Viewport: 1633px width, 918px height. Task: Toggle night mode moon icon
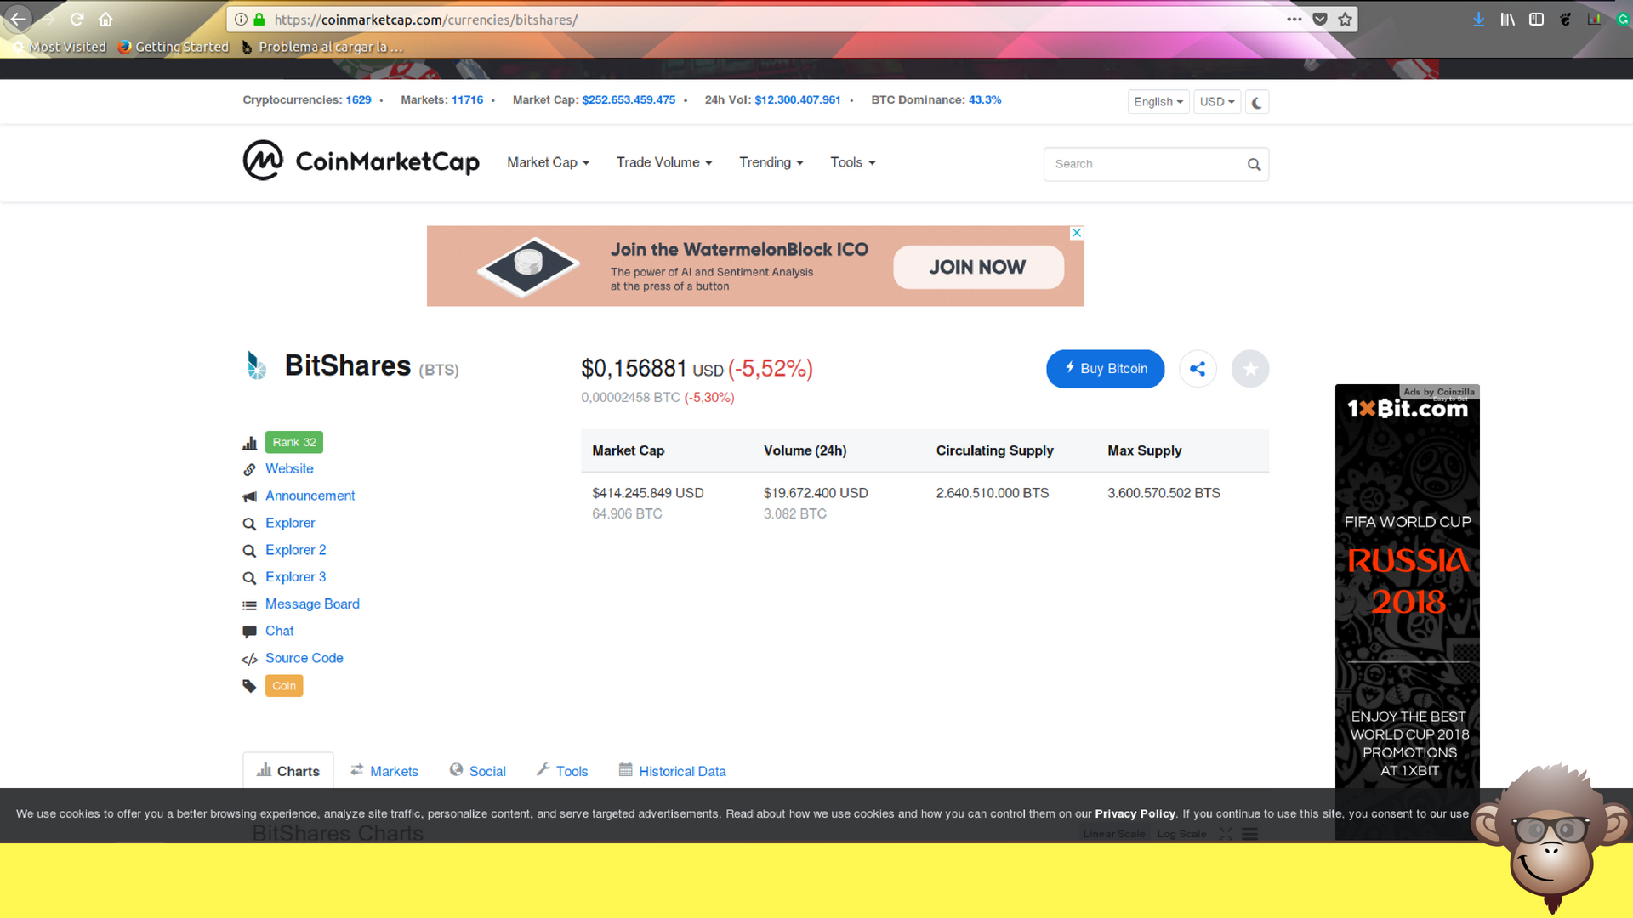tap(1256, 102)
